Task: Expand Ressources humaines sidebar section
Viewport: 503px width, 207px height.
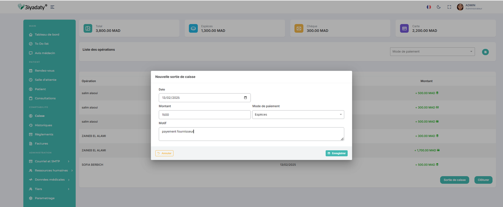Action: (51, 171)
